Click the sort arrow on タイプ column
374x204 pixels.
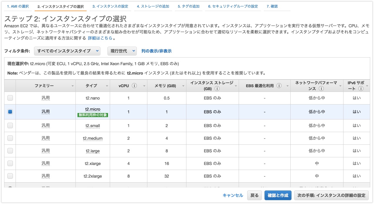coord(107,86)
